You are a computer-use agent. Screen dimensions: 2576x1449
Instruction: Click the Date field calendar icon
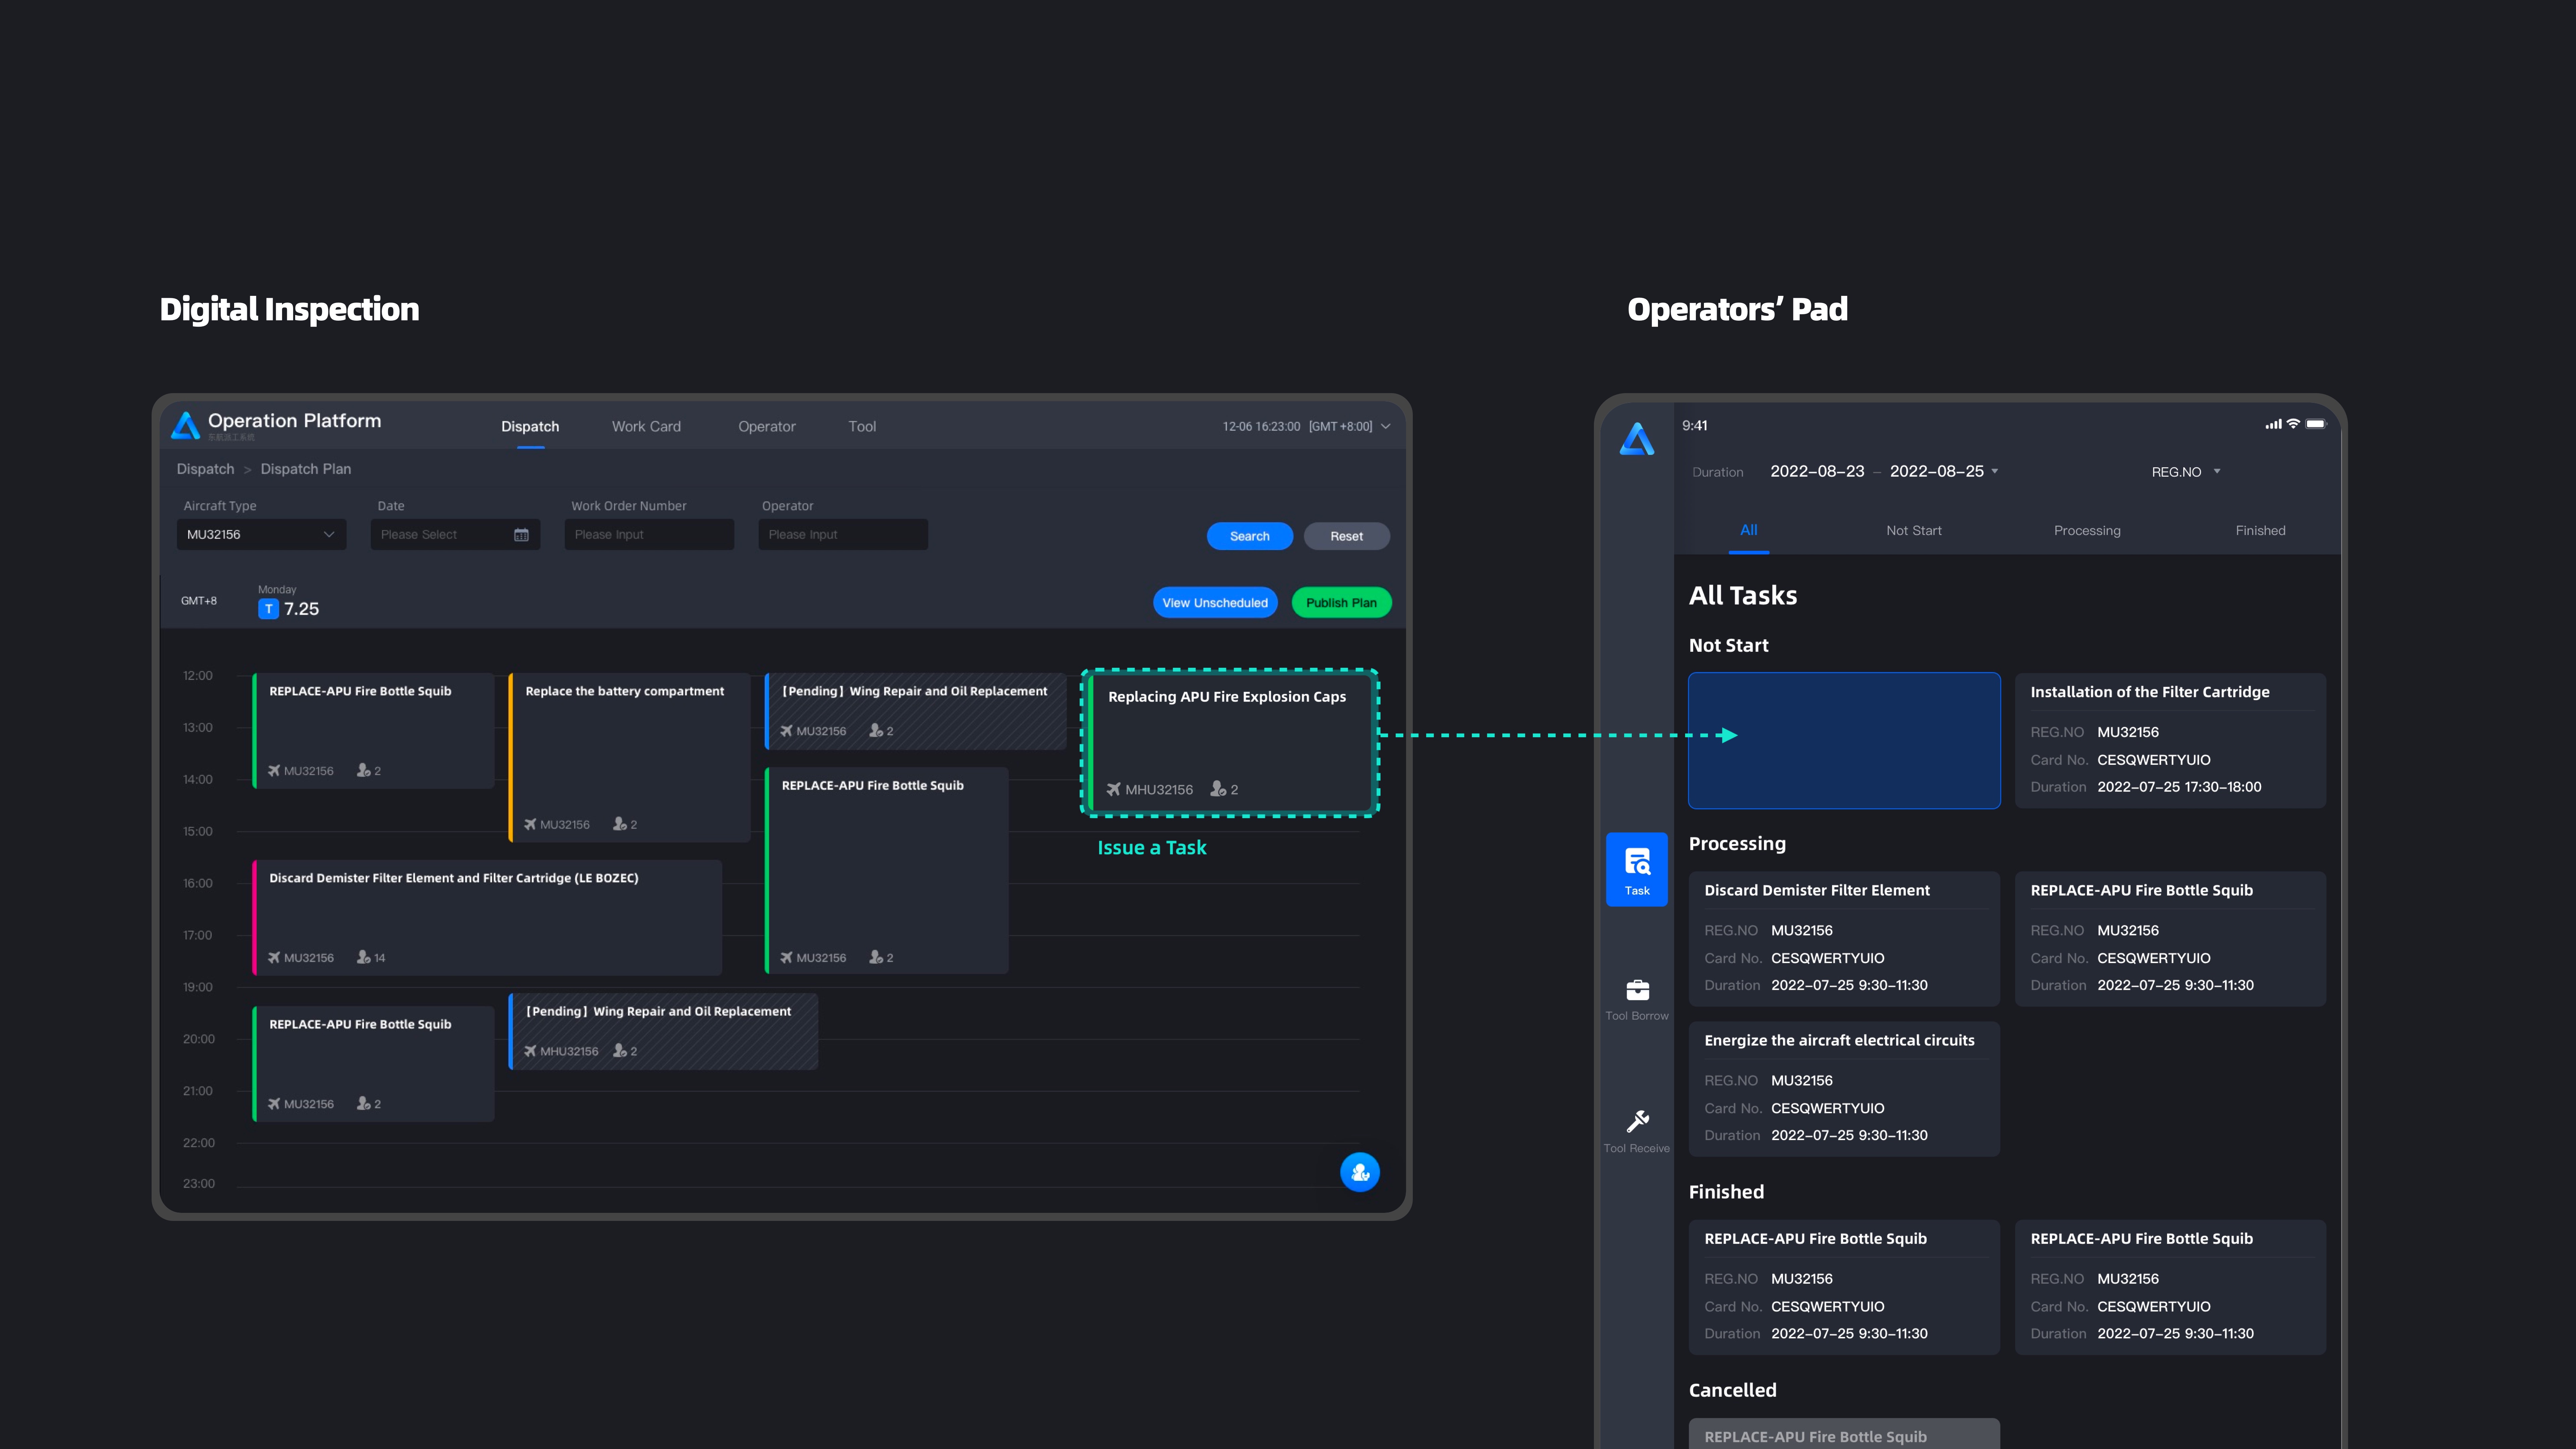pyautogui.click(x=521, y=535)
